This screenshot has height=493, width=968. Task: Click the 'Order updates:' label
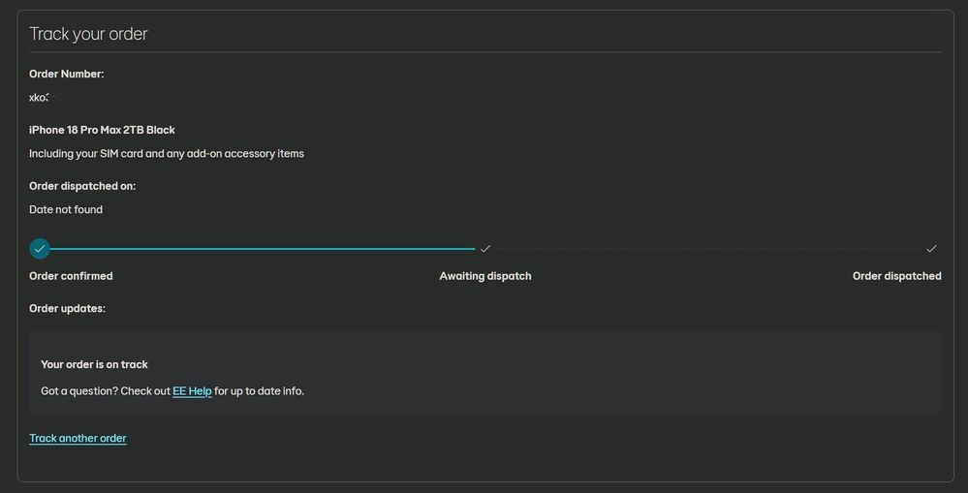(x=67, y=309)
